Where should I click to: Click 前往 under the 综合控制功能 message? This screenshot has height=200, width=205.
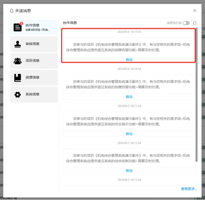129,171
